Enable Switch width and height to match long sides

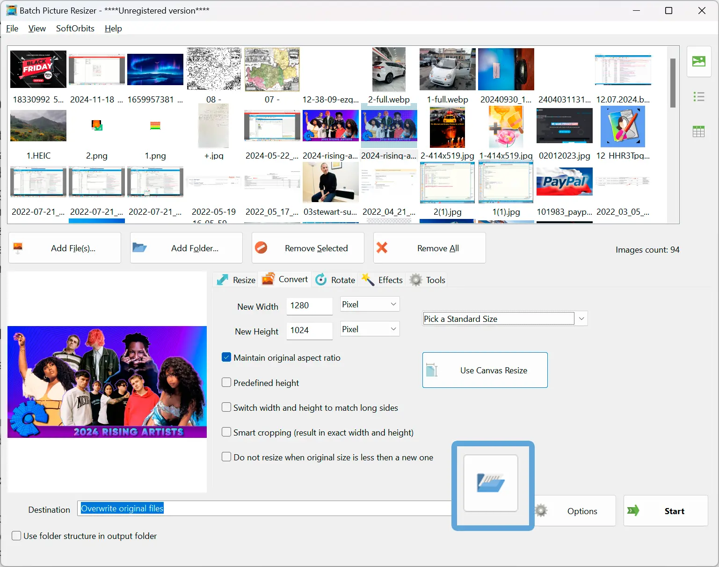click(x=226, y=407)
